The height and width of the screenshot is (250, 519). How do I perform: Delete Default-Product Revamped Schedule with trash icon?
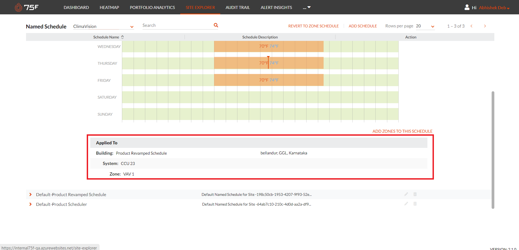(x=415, y=194)
